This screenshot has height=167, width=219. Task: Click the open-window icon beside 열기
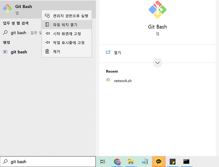[108, 52]
